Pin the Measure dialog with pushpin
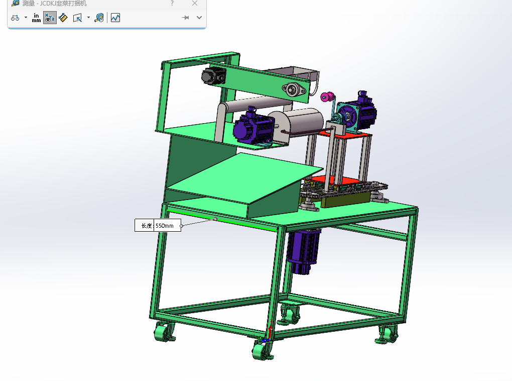 coord(185,18)
